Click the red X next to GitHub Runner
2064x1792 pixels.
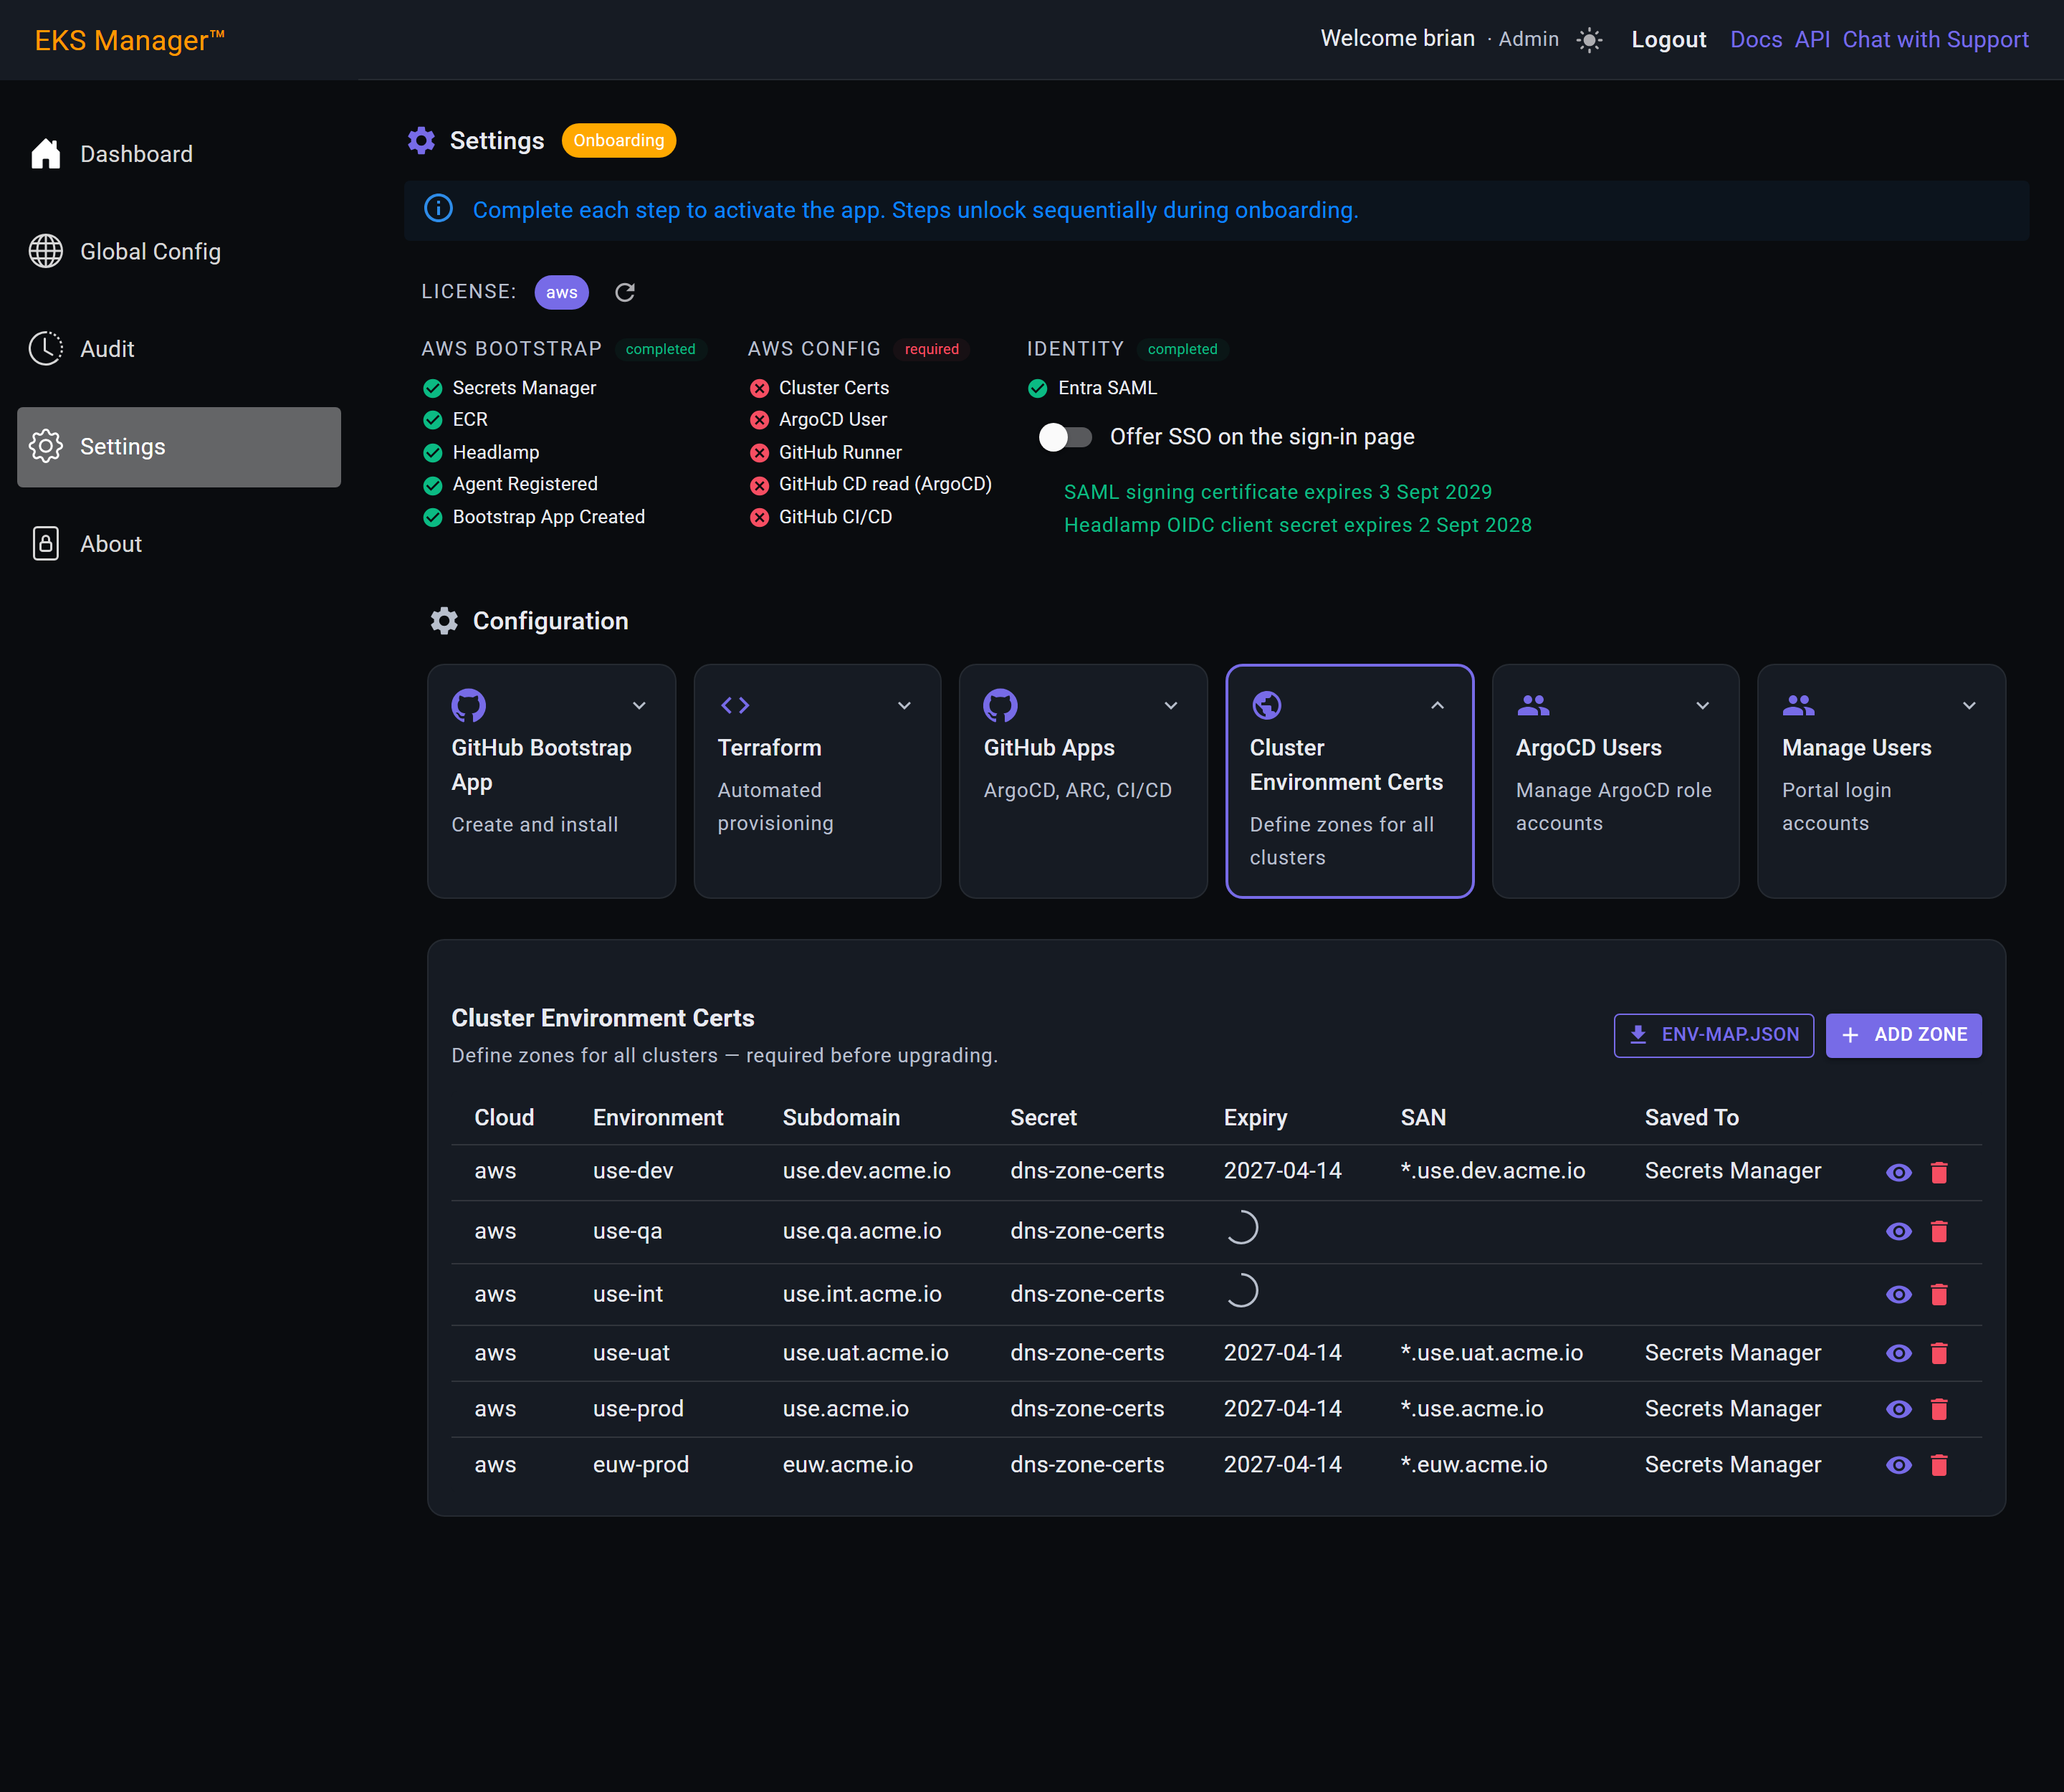pyautogui.click(x=760, y=453)
